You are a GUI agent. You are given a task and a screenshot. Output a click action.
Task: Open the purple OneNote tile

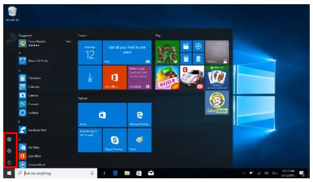[x=140, y=78]
